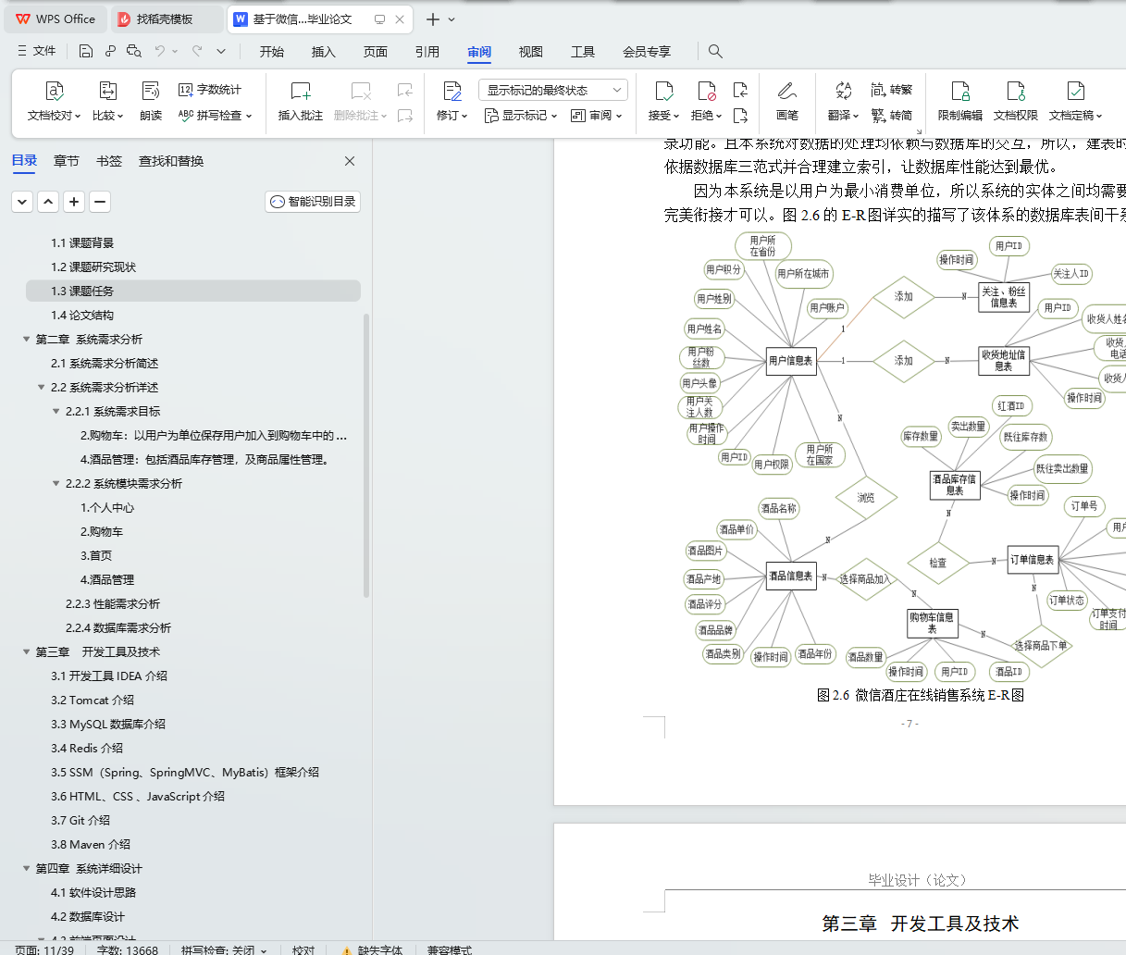Open the 插入 (Insert) ribbon tab
This screenshot has height=955, width=1126.
click(324, 52)
